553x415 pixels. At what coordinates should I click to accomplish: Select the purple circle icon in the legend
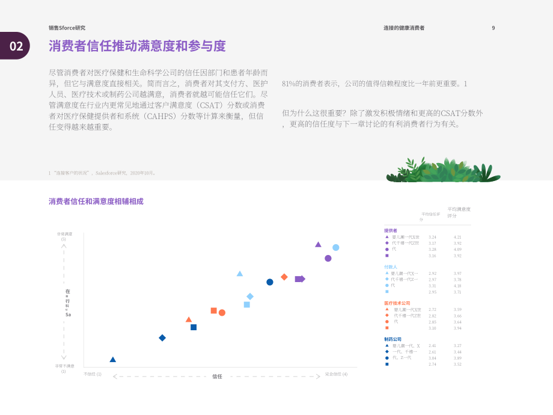tap(387, 249)
